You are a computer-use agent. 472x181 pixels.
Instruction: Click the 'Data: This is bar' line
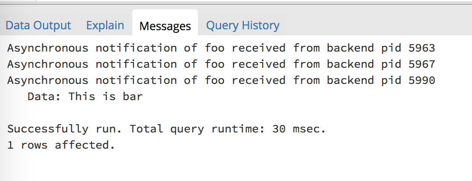click(x=85, y=96)
